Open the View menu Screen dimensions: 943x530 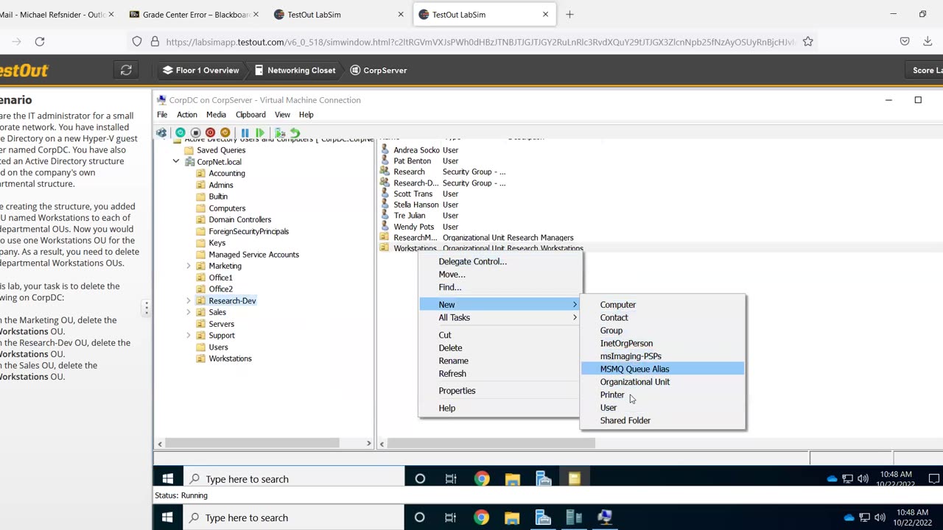tap(282, 115)
